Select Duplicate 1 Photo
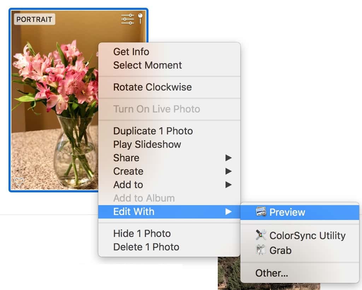This screenshot has height=290, width=362. (x=153, y=131)
